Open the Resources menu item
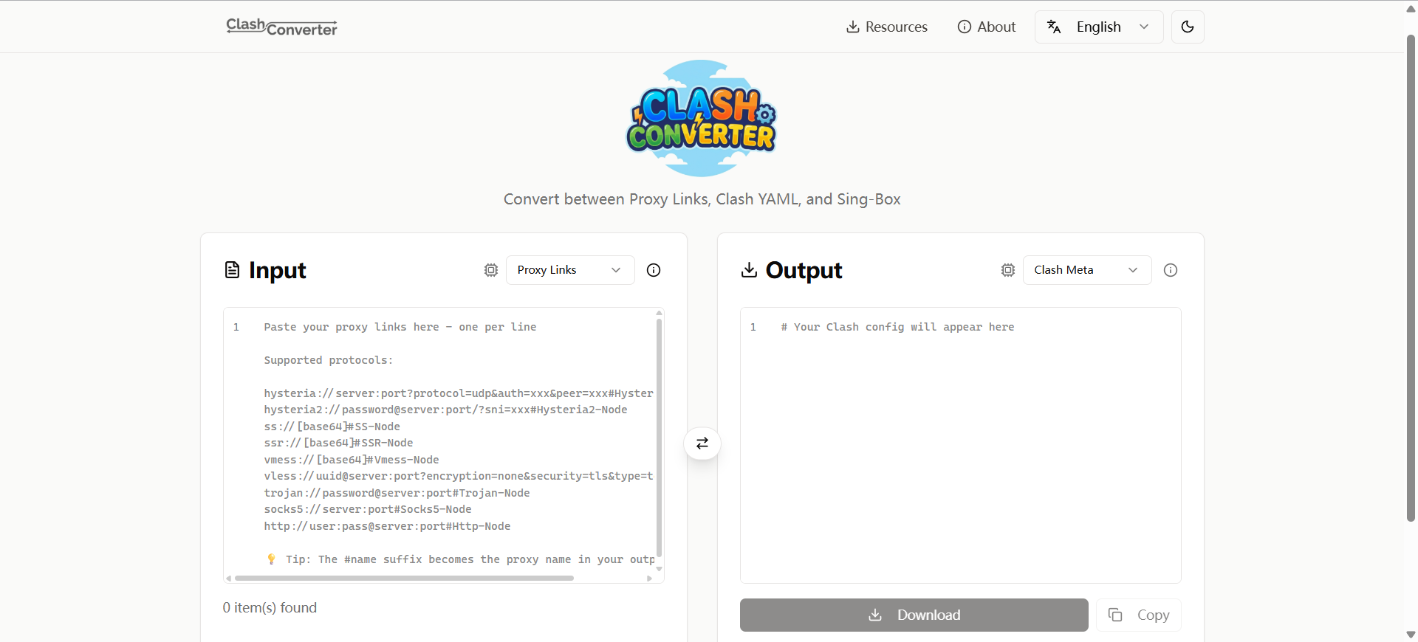 coord(886,27)
